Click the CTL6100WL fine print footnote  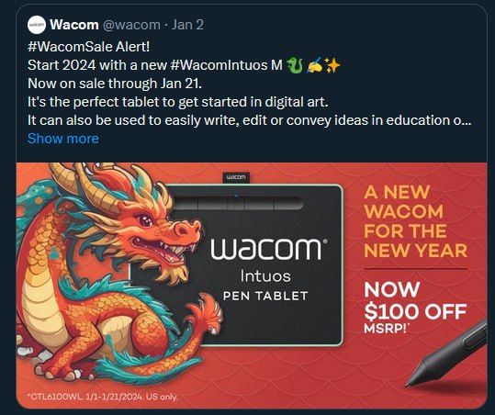(x=103, y=397)
